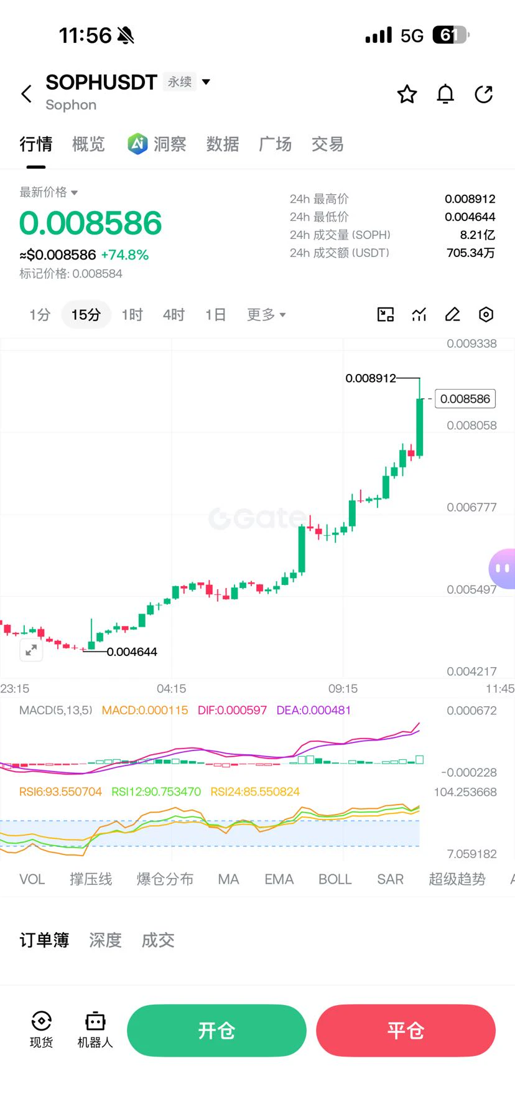Viewport: 515px width, 1117px height.
Task: Switch to the 交易 tab
Action: point(328,144)
